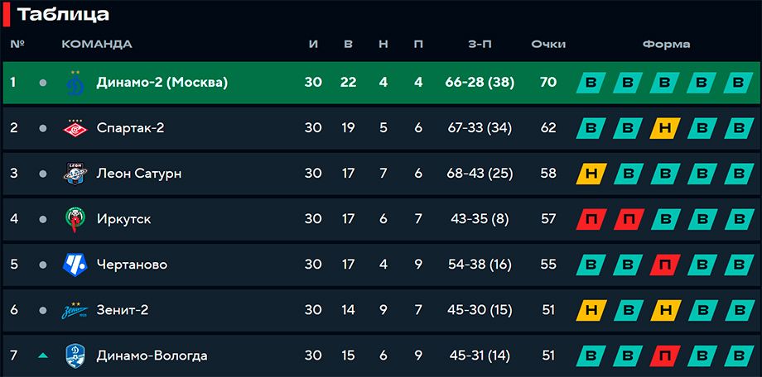Click the КОМАНДА column header
Screen dimensions: 762x377
(x=97, y=44)
